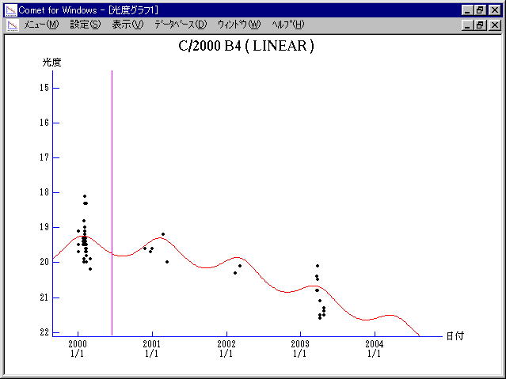Screen dimensions: 506x379
Task: Minimize the 光度グラフ1 child window
Action: (x=467, y=25)
